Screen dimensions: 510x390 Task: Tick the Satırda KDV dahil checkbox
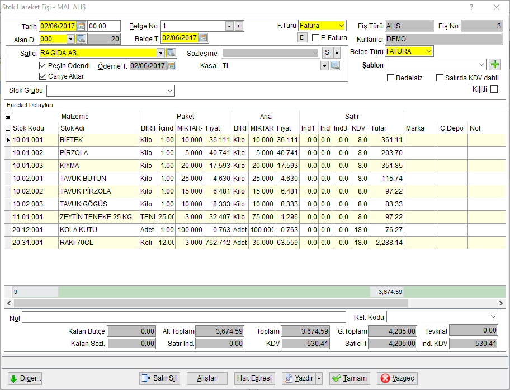[440, 78]
